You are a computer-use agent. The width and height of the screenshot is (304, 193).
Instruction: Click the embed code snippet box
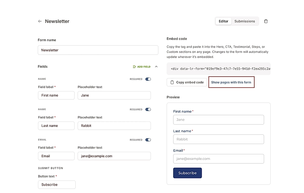pos(218,69)
